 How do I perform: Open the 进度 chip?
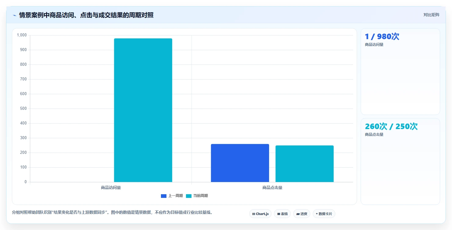click(301, 214)
